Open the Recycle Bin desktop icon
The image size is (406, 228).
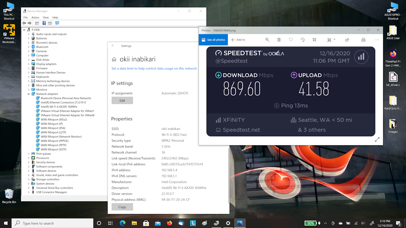point(9,196)
